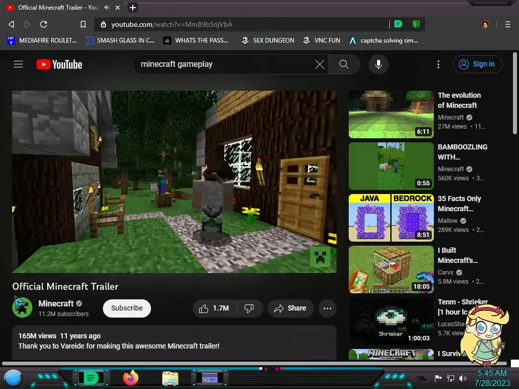The height and width of the screenshot is (389, 519).
Task: Open the green speech bubble toolbar icon
Action: (x=398, y=24)
